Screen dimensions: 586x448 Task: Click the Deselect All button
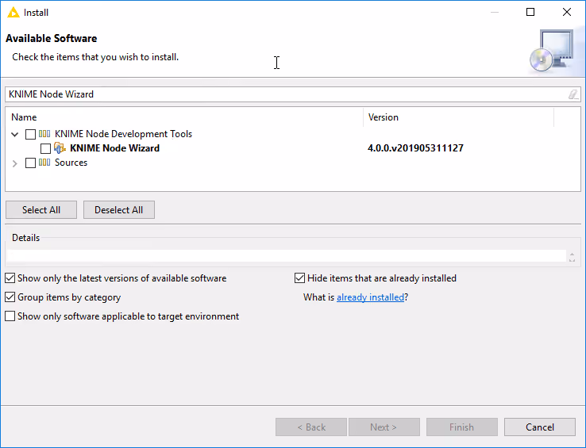coord(119,210)
